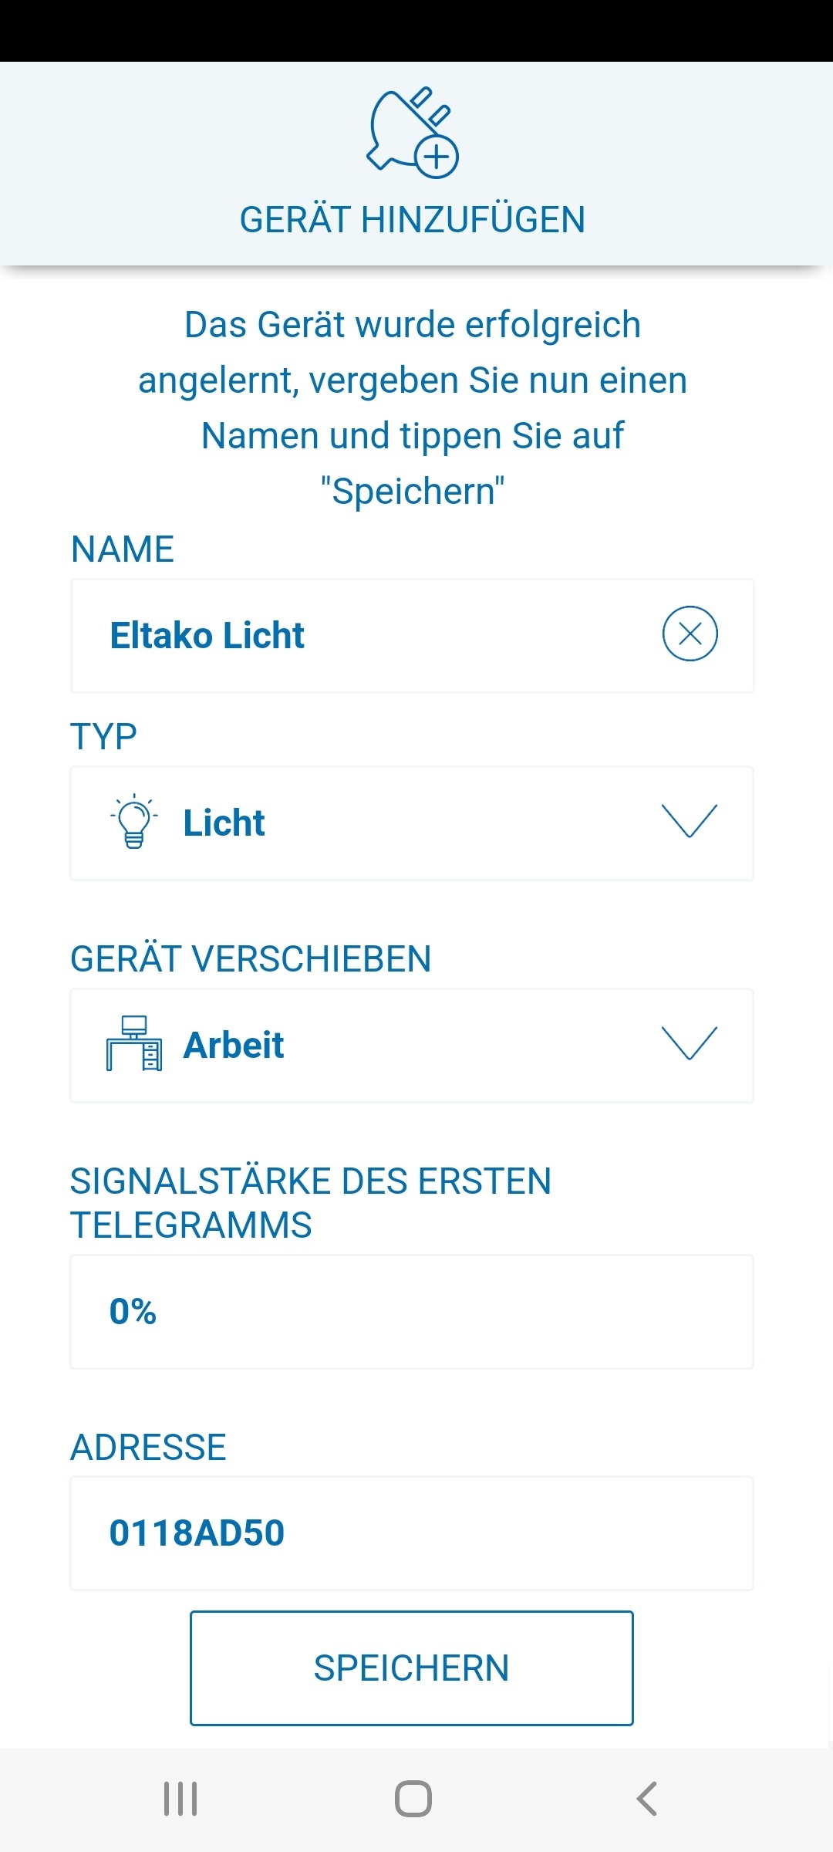The height and width of the screenshot is (1852, 833).
Task: Tap the instruction text about Speichern
Action: pyautogui.click(x=413, y=407)
